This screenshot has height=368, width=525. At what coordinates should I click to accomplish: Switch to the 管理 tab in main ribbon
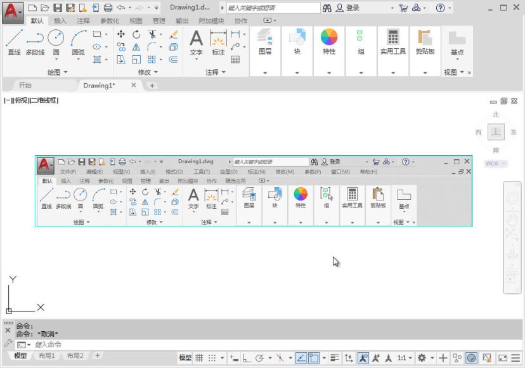pos(159,21)
